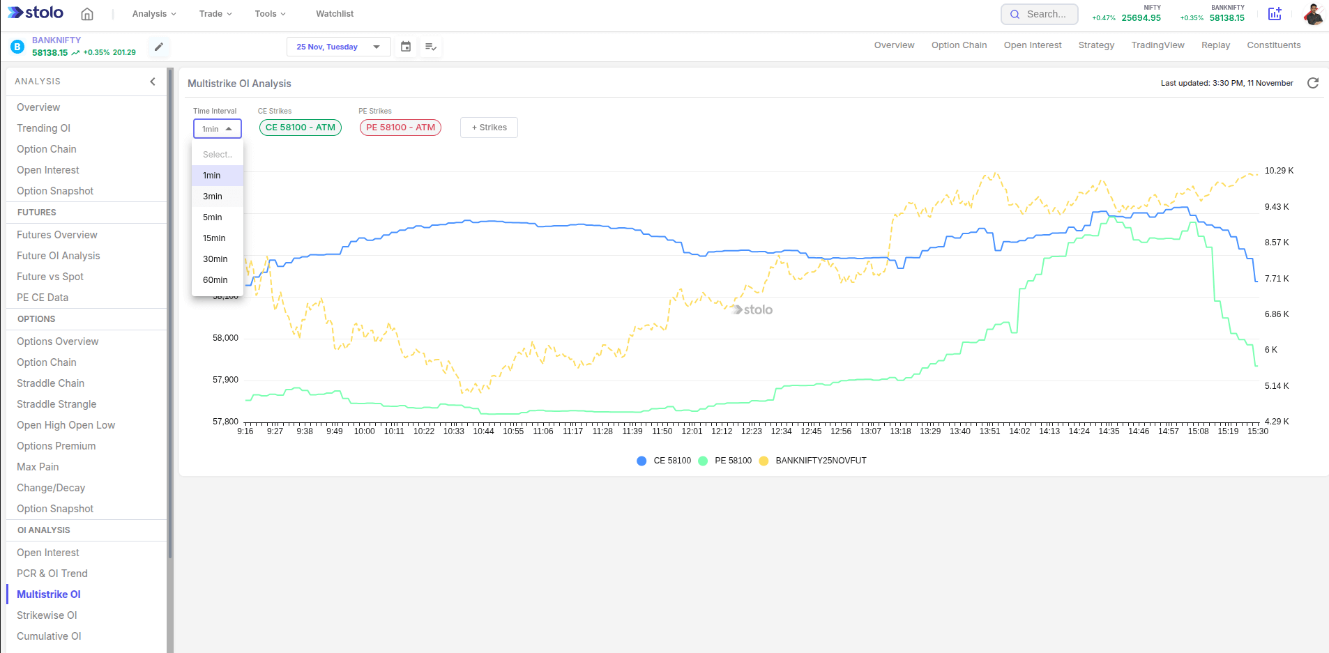This screenshot has height=653, width=1329.
Task: Click the + Strikes button
Action: (489, 128)
